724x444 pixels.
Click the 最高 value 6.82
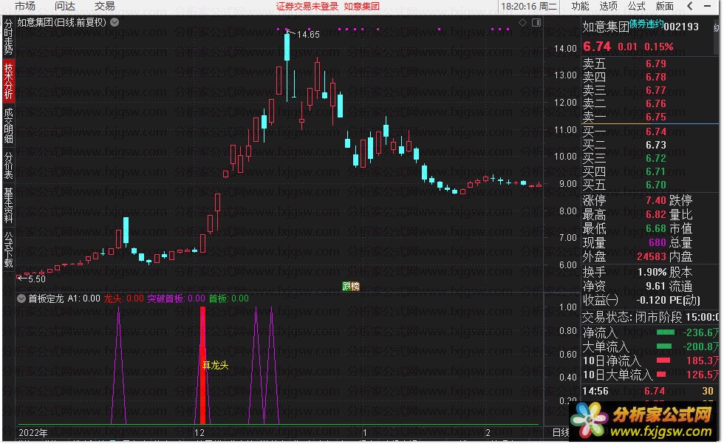point(656,215)
